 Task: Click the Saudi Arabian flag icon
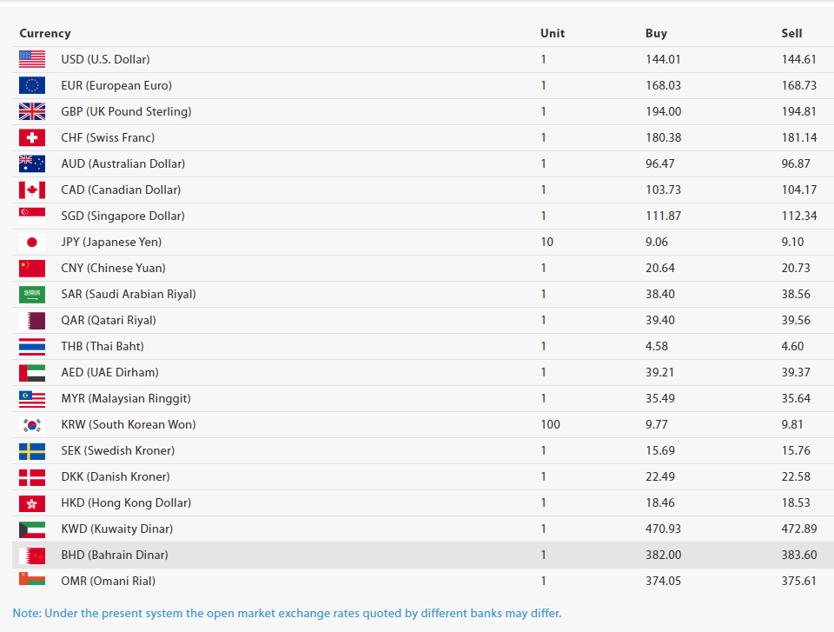pos(32,294)
